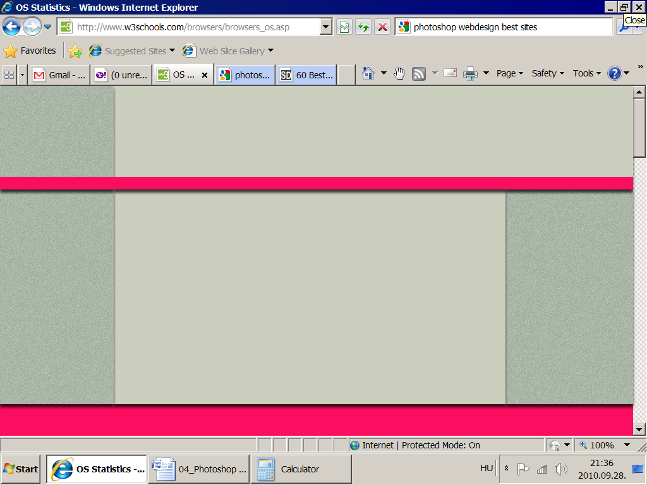This screenshot has width=647, height=485.
Task: Open the Help dropdown arrow
Action: click(x=626, y=73)
